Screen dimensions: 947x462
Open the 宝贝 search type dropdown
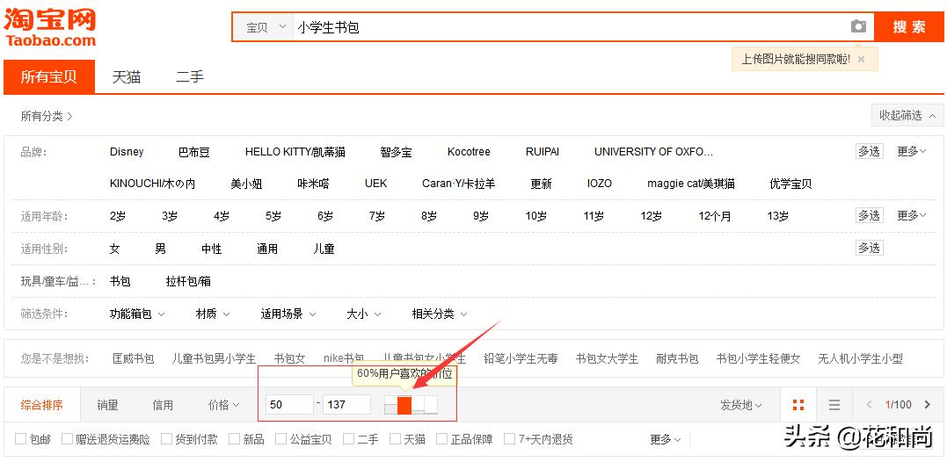tap(266, 27)
